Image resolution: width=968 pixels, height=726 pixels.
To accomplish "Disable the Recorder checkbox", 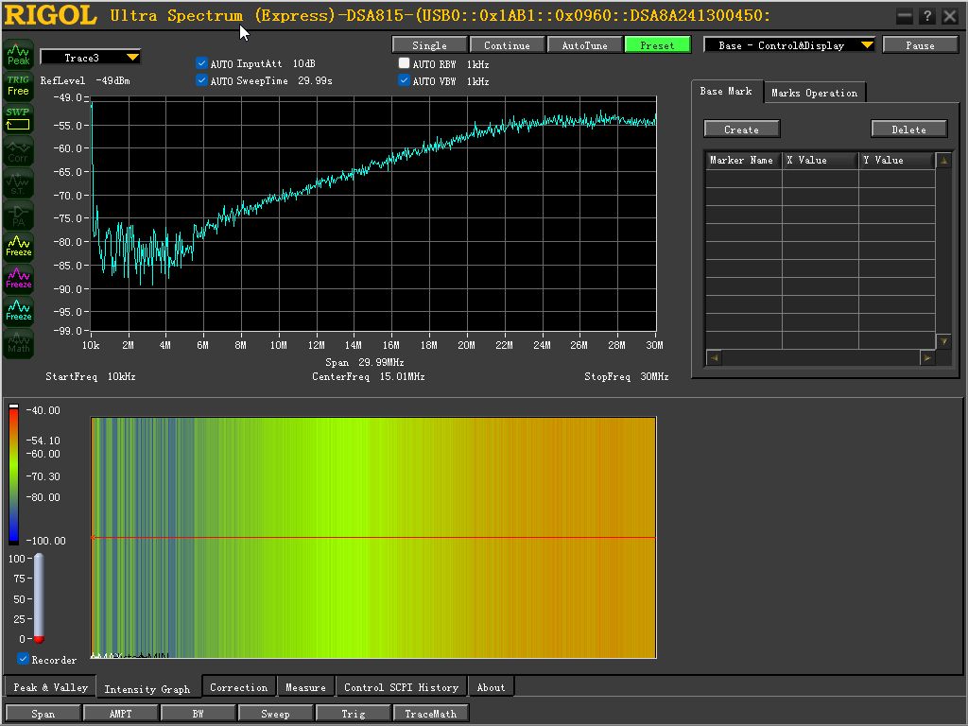I will click(x=24, y=659).
